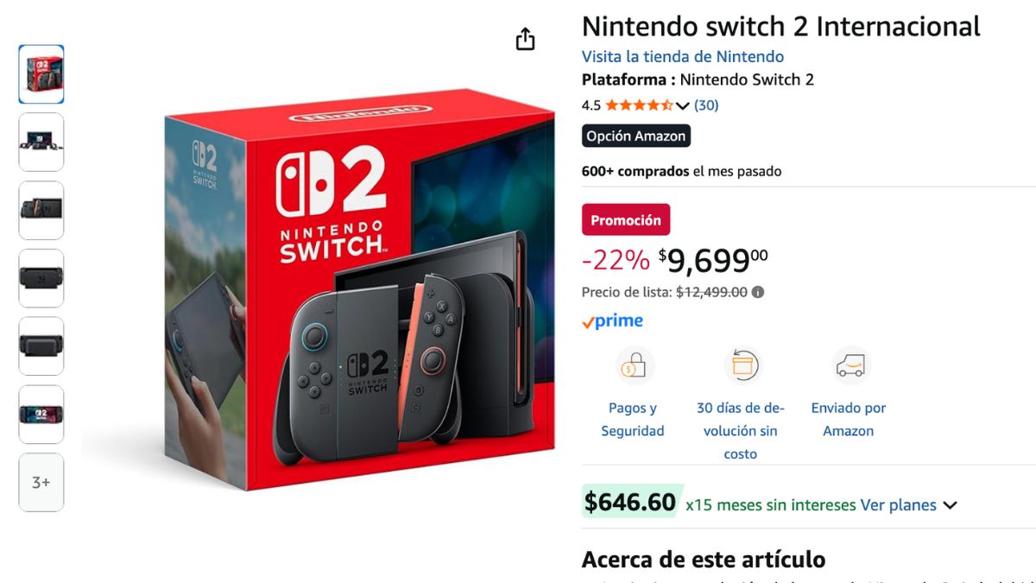Expand the rating breakdown chevron

coord(682,106)
